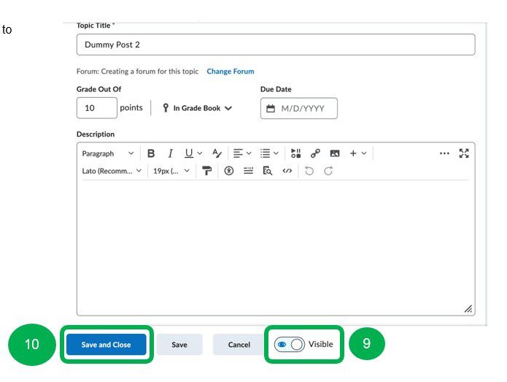
Task: Open the text color picker
Action: pyautogui.click(x=217, y=153)
